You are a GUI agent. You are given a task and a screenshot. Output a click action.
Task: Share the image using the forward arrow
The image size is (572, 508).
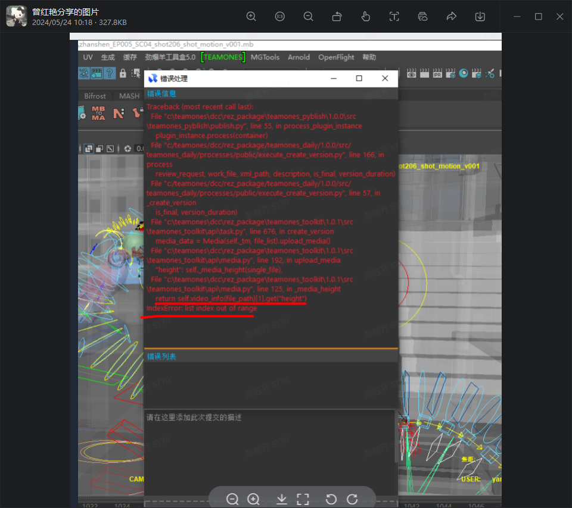click(x=451, y=17)
